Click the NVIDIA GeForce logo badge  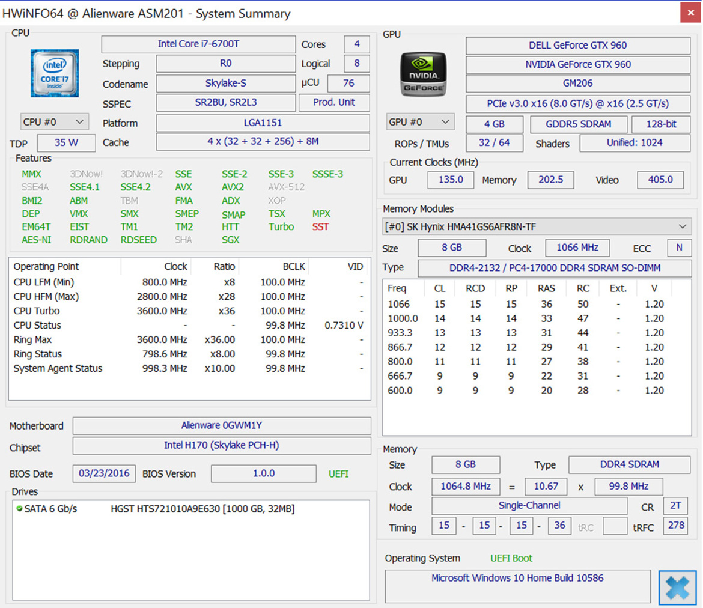click(423, 74)
